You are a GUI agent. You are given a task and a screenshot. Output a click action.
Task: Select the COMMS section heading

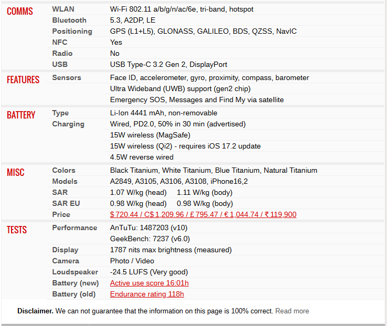20,12
